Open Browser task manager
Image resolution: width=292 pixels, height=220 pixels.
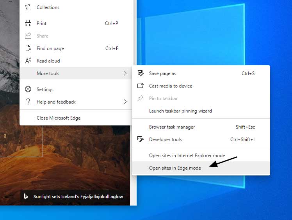pyautogui.click(x=201, y=127)
